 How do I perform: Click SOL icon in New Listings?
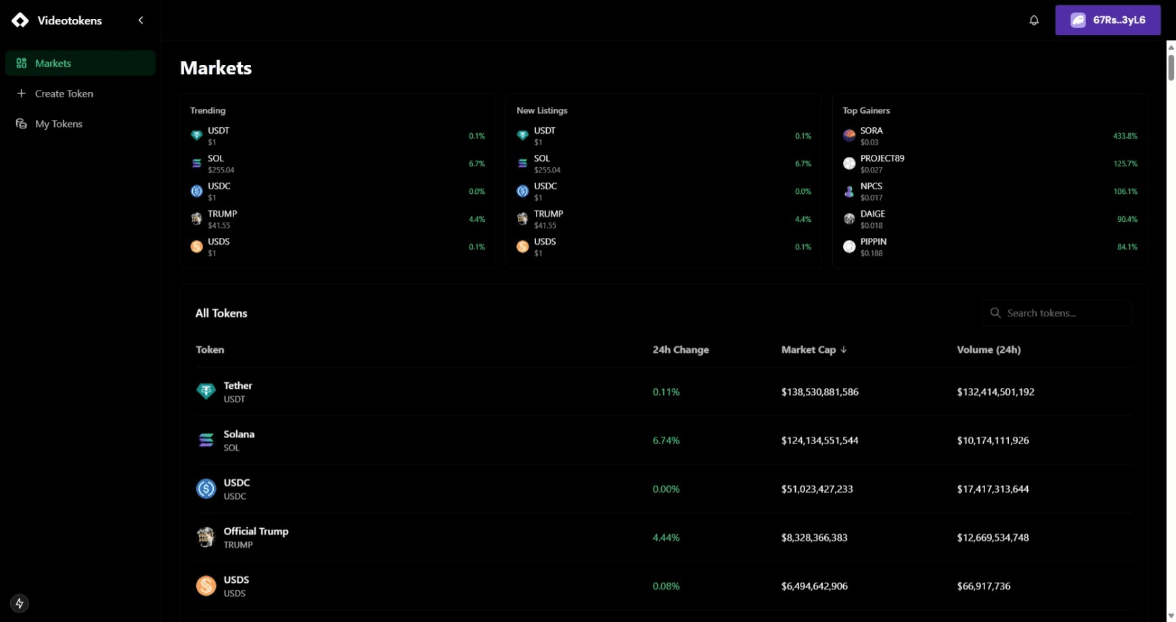[x=522, y=164]
